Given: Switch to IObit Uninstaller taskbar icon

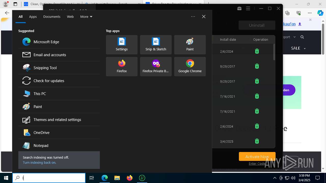Looking at the screenshot, I should click(142, 178).
